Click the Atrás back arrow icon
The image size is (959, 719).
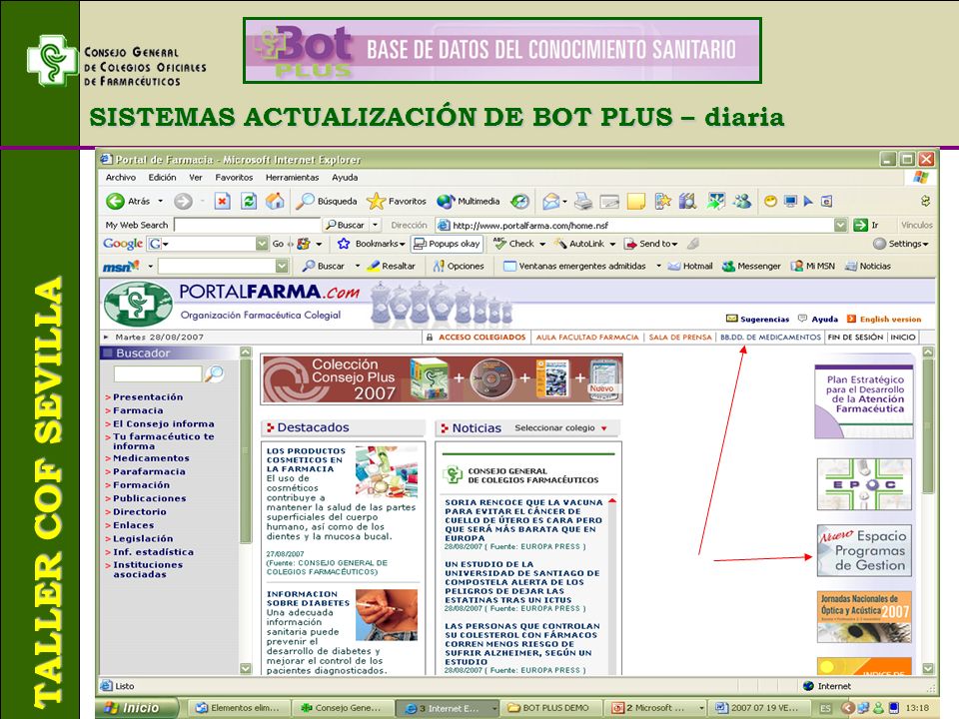(115, 201)
